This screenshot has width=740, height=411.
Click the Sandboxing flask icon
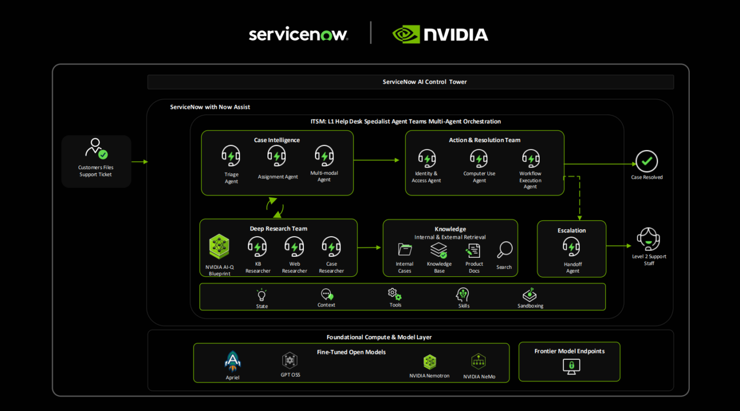530,295
